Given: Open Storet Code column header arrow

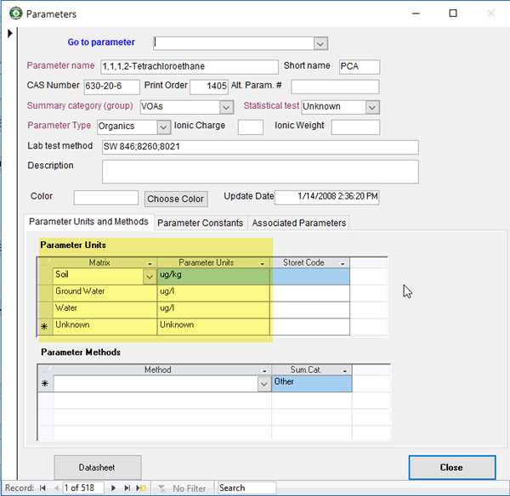Looking at the screenshot, I should tap(343, 263).
